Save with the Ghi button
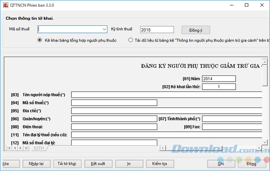Viewport: 270px width, 171px height. (221, 163)
